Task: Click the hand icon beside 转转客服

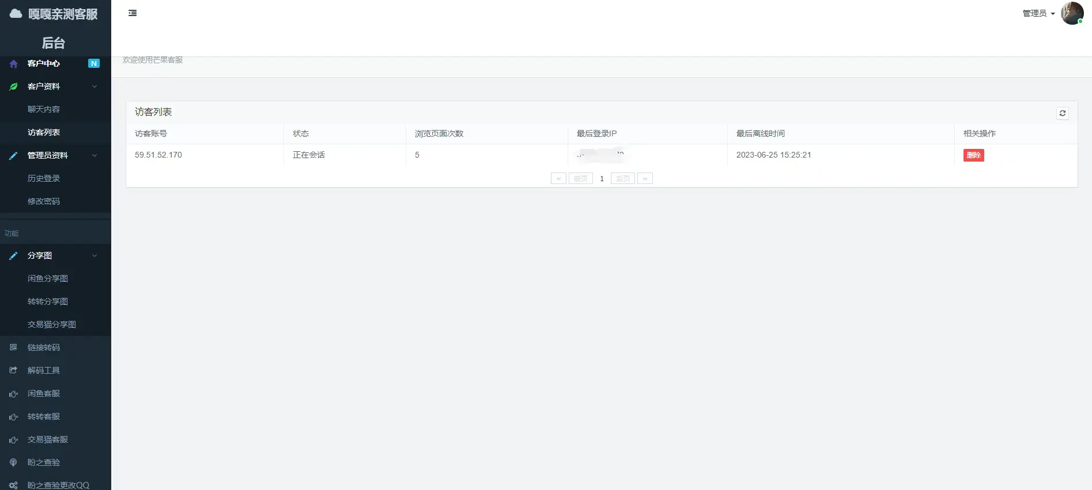Action: 13,417
